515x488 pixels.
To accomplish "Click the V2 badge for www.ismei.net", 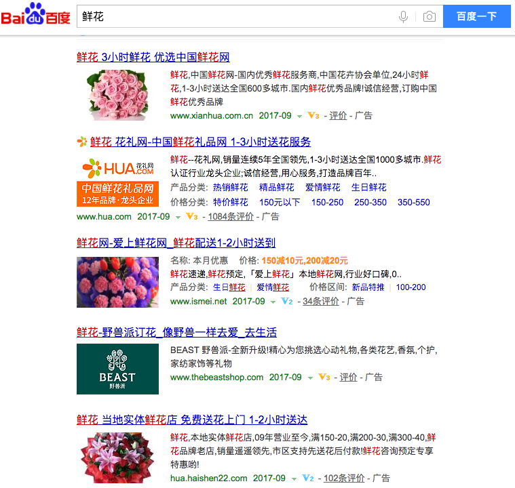I will [x=287, y=301].
